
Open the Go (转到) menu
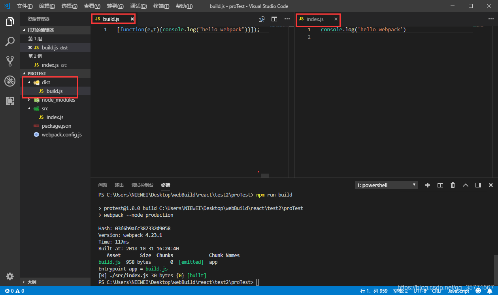click(x=115, y=6)
